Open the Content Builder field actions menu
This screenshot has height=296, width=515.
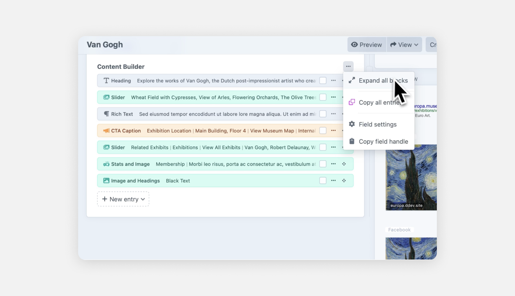pyautogui.click(x=348, y=66)
